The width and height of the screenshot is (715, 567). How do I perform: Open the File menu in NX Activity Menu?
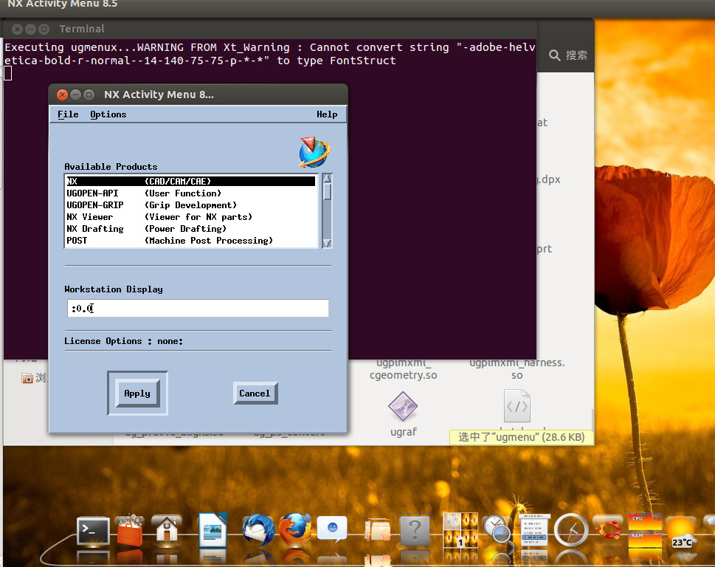tap(68, 114)
